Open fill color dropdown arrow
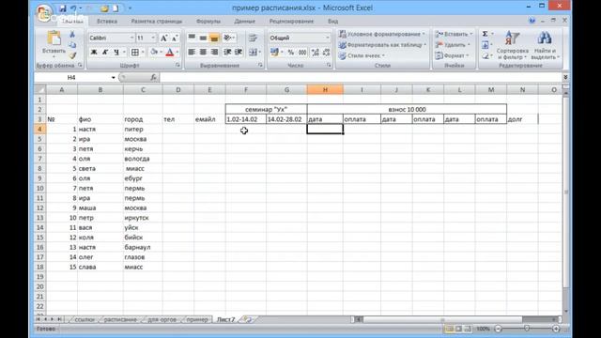The height and width of the screenshot is (338, 601). pyautogui.click(x=161, y=53)
